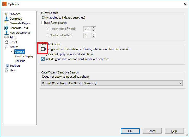Open the Columns settings page

click(x=20, y=61)
